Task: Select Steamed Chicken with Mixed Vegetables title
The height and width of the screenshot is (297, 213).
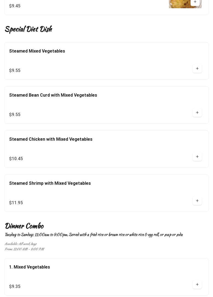Action: click(x=51, y=139)
